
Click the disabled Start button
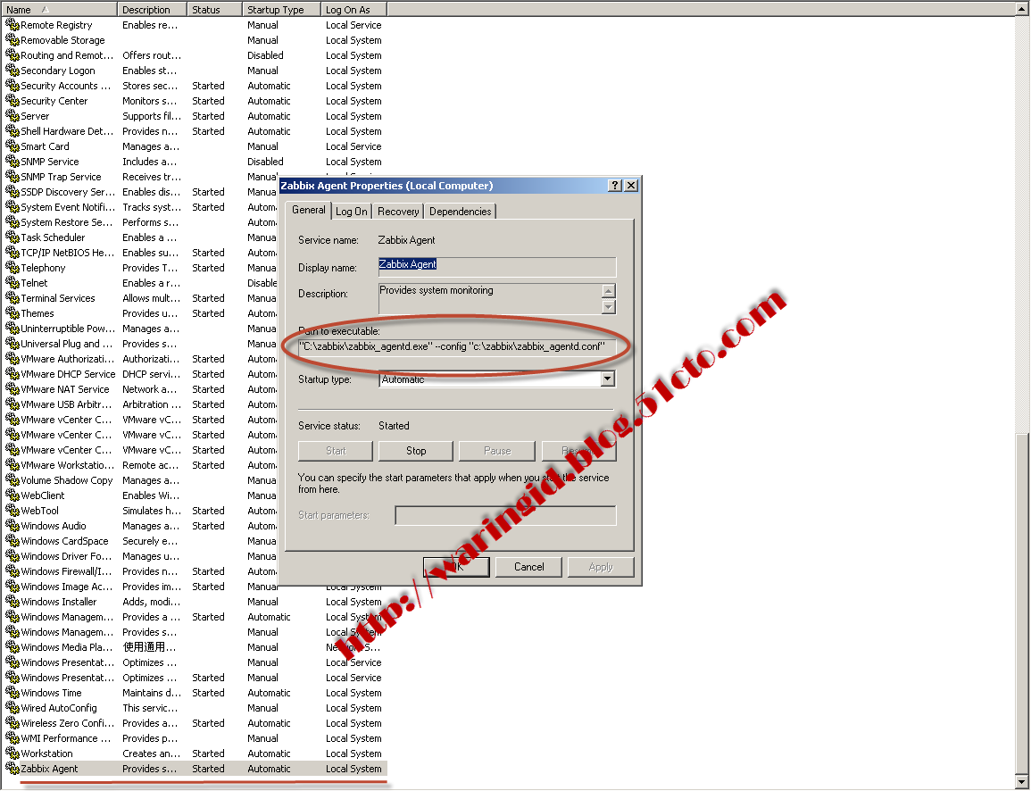[x=336, y=450]
